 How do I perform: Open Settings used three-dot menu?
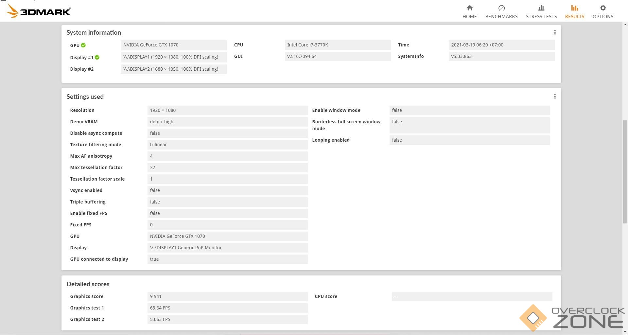[x=554, y=97]
